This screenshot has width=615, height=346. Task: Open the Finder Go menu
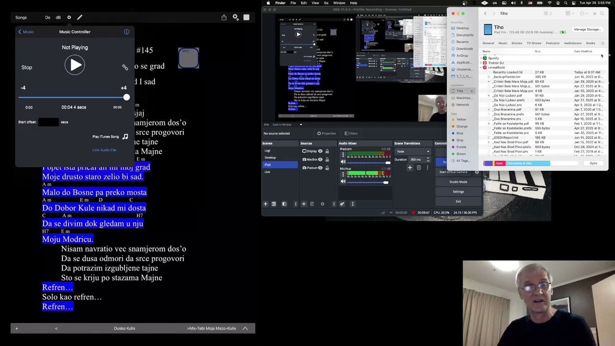click(x=326, y=3)
